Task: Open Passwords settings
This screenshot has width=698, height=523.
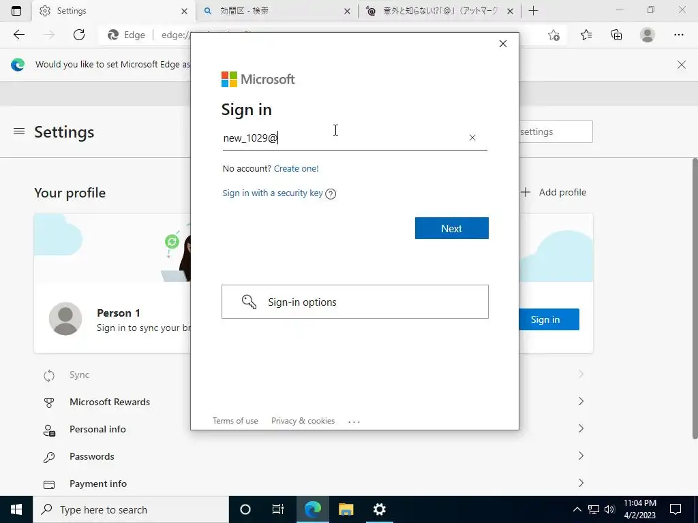Action: pos(314,456)
